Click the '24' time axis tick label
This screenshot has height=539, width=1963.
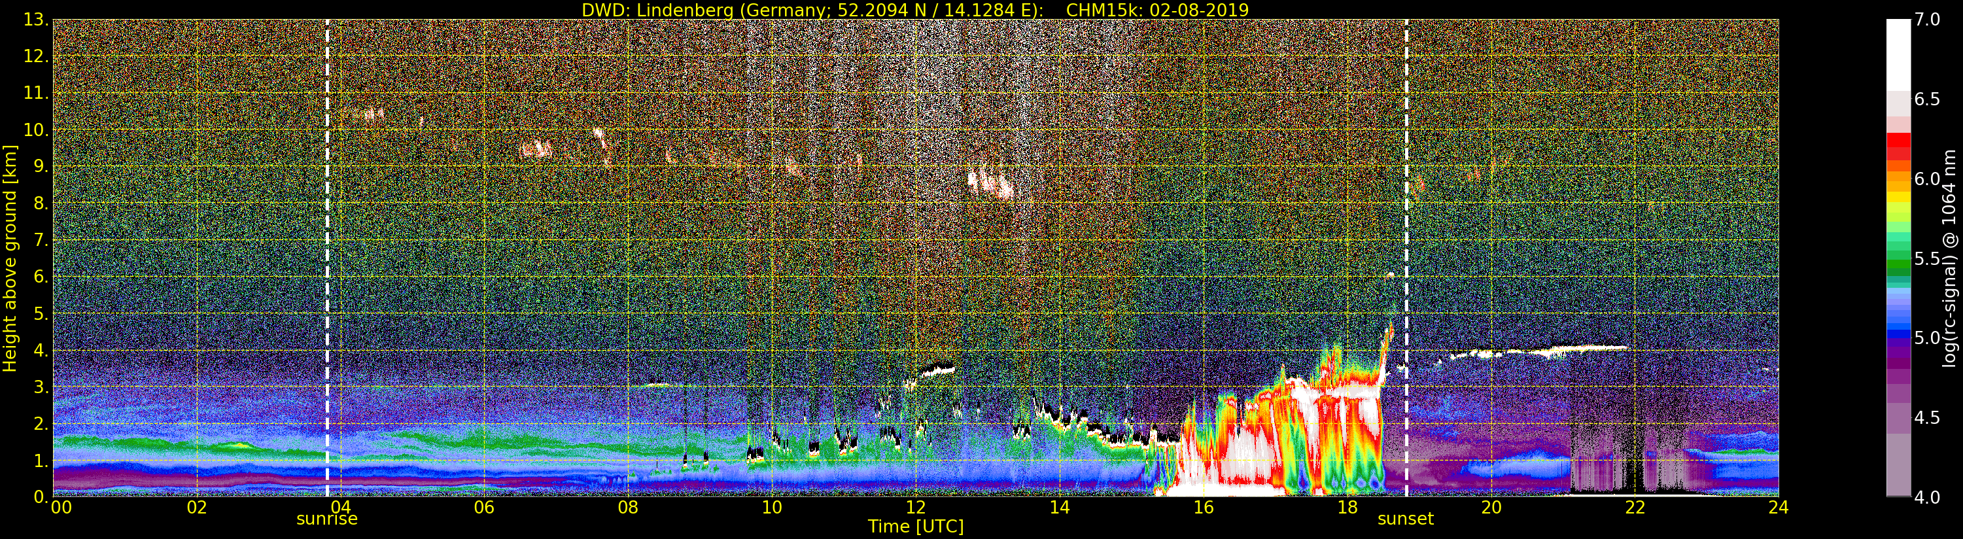pos(1779,508)
